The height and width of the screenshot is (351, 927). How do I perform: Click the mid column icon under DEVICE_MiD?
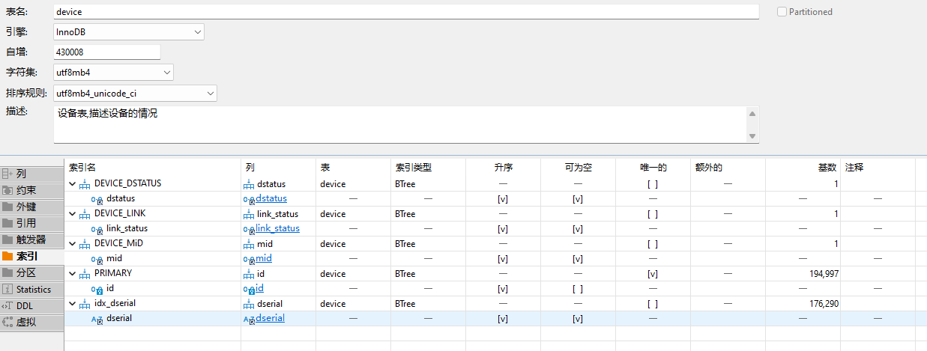(97, 258)
